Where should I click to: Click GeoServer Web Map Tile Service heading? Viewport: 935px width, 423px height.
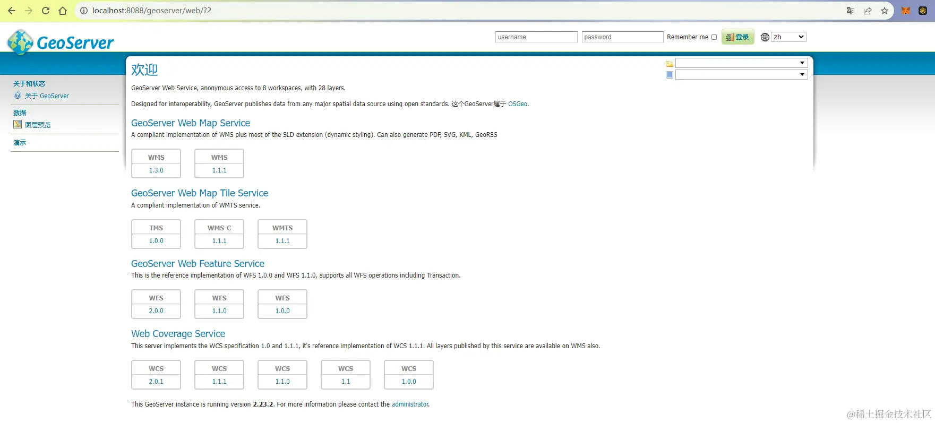tap(200, 193)
